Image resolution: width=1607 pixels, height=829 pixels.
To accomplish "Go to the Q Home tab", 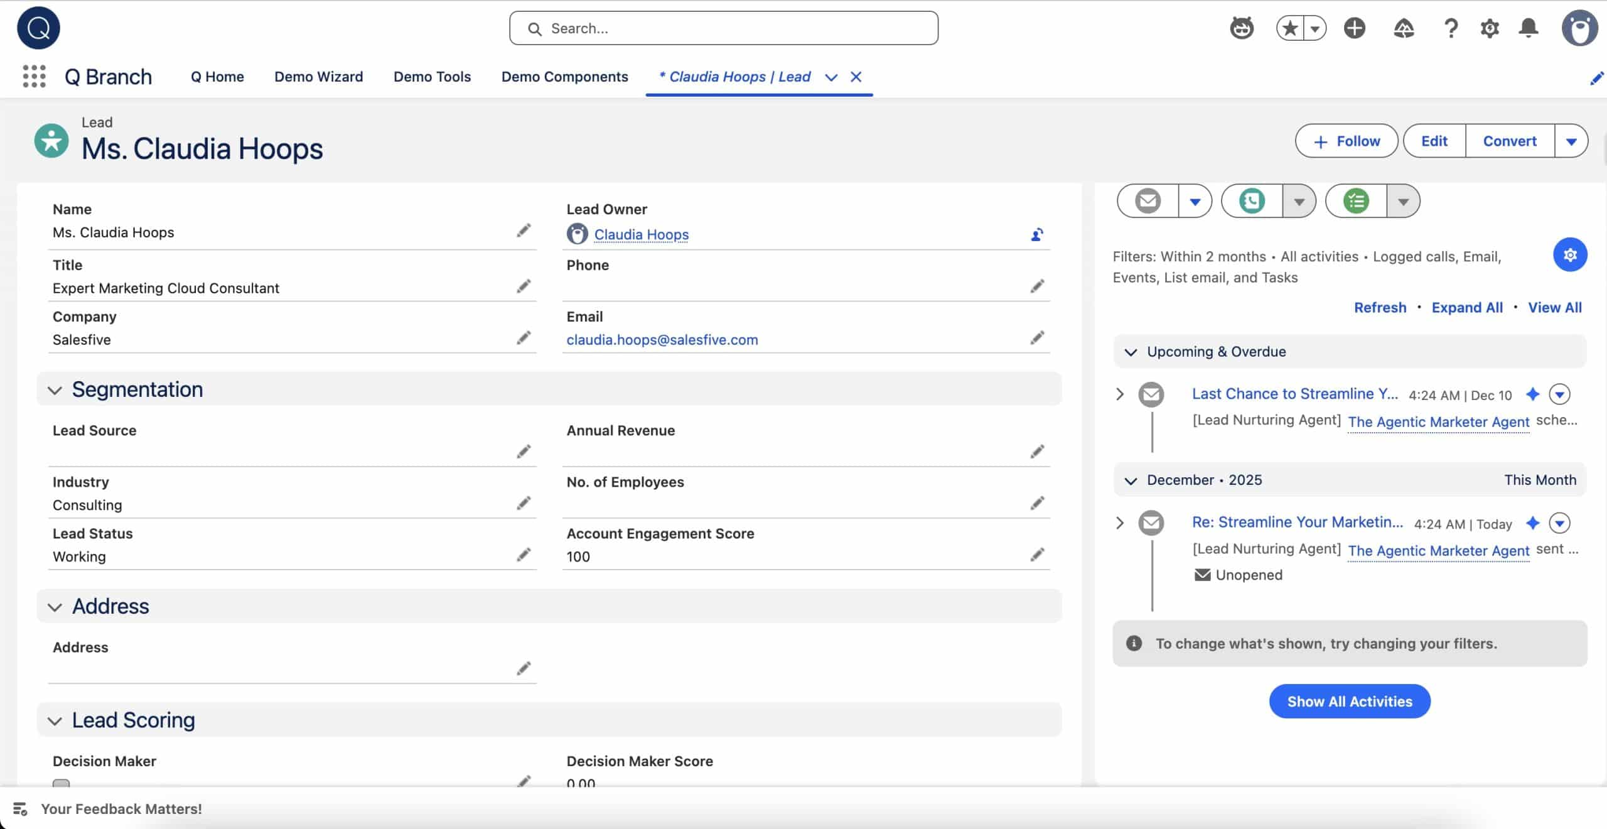I will [217, 77].
